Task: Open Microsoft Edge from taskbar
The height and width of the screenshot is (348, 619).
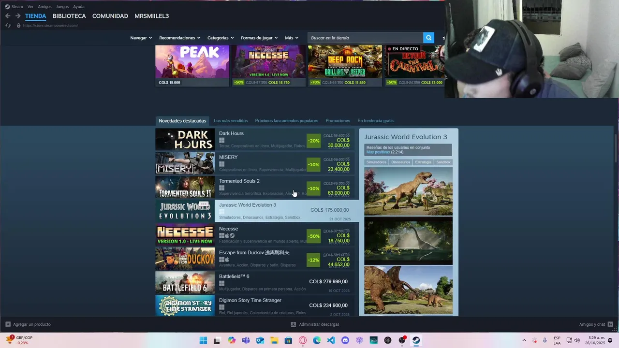Action: tap(317, 340)
